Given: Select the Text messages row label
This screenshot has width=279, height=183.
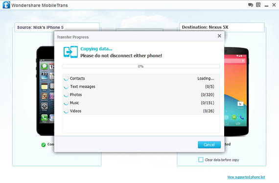Looking at the screenshot, I should 83,87.
